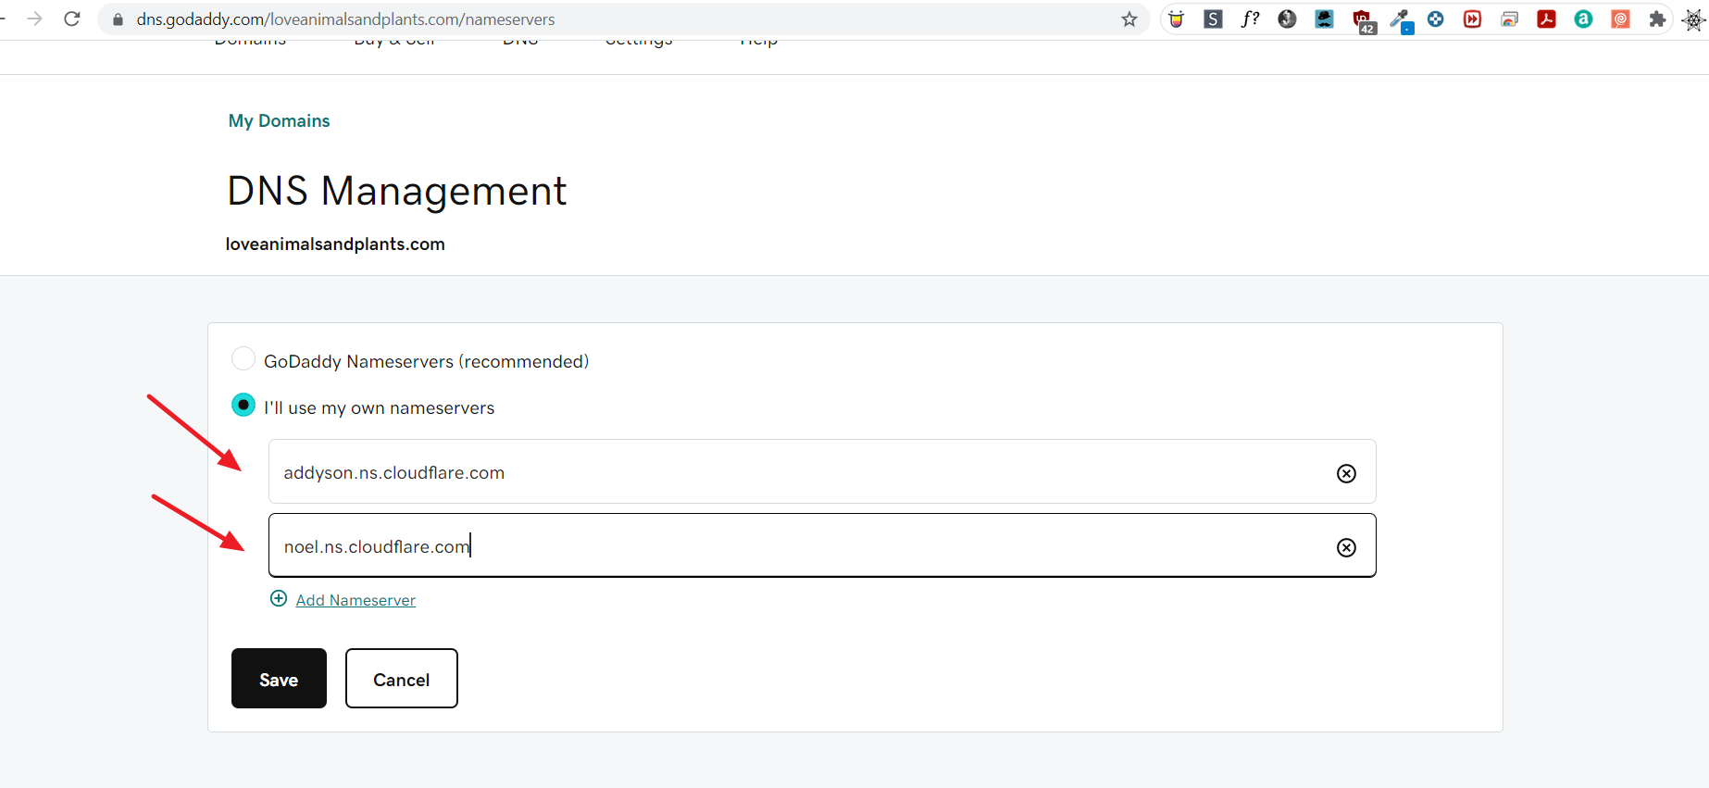This screenshot has width=1709, height=788.
Task: Focus the addyson.ns.cloudflare.com input field
Action: coord(822,471)
